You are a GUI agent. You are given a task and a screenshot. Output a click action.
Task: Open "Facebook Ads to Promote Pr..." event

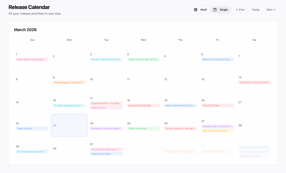[218, 126]
